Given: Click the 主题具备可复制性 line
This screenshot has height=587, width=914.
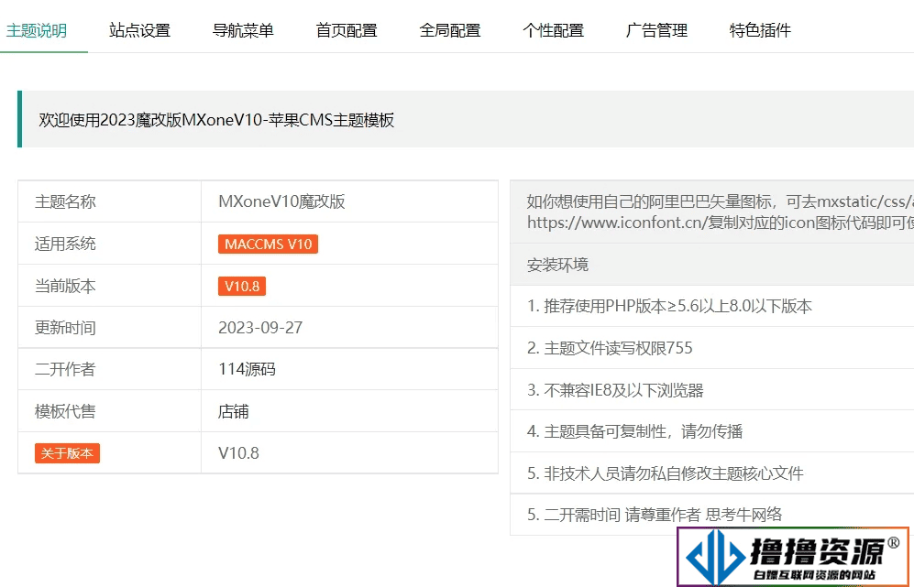Looking at the screenshot, I should tap(634, 431).
